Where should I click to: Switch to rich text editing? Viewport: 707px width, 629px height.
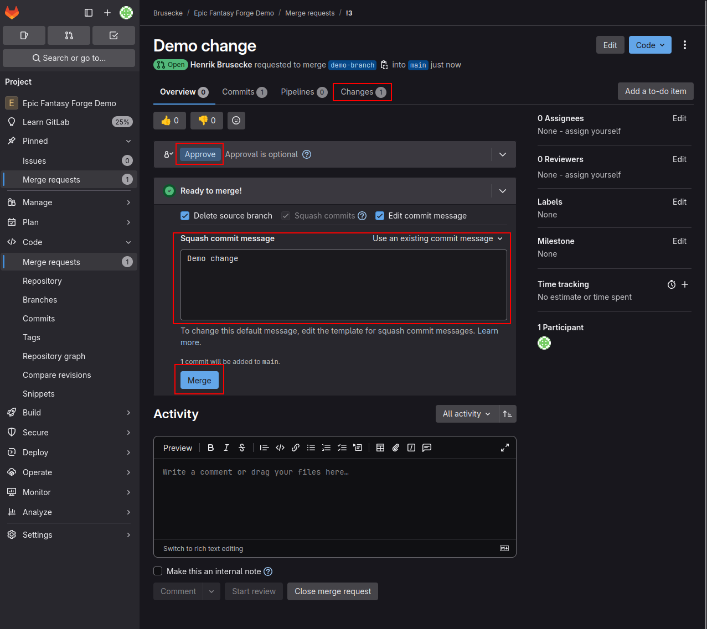point(203,549)
